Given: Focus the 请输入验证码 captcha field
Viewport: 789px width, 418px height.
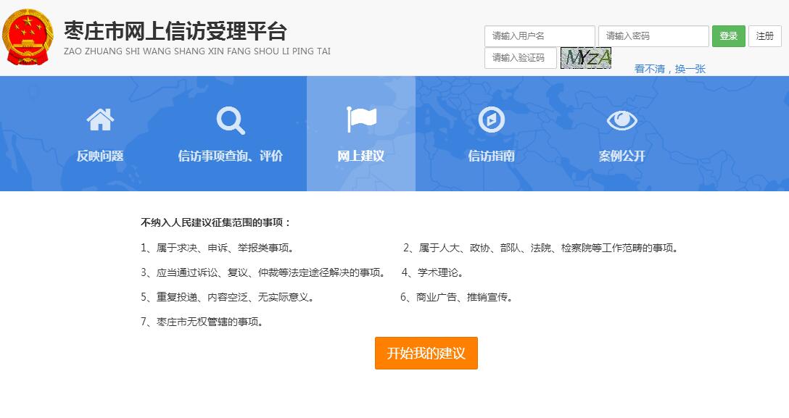Looking at the screenshot, I should pyautogui.click(x=520, y=58).
